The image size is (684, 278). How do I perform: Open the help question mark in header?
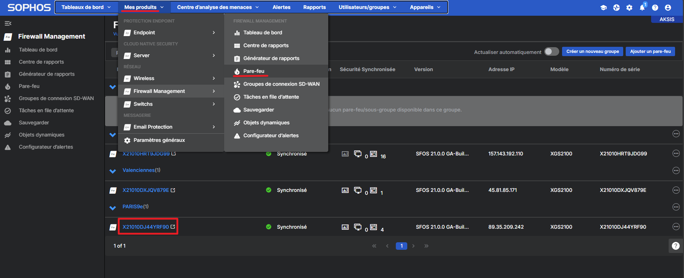click(655, 8)
